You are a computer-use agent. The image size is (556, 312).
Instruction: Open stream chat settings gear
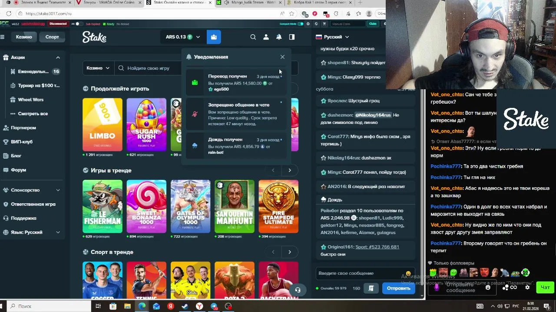point(527,287)
